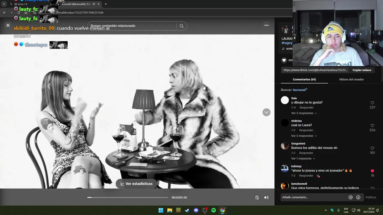Image resolution: width=383 pixels, height=215 pixels.
Task: Like the comment 'cual es Laura?'
Action: (x=372, y=126)
